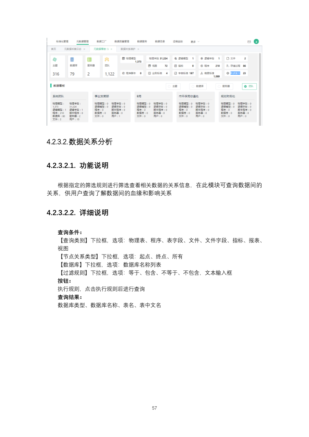Open the 市环保局总量处 card

tap(196, 107)
